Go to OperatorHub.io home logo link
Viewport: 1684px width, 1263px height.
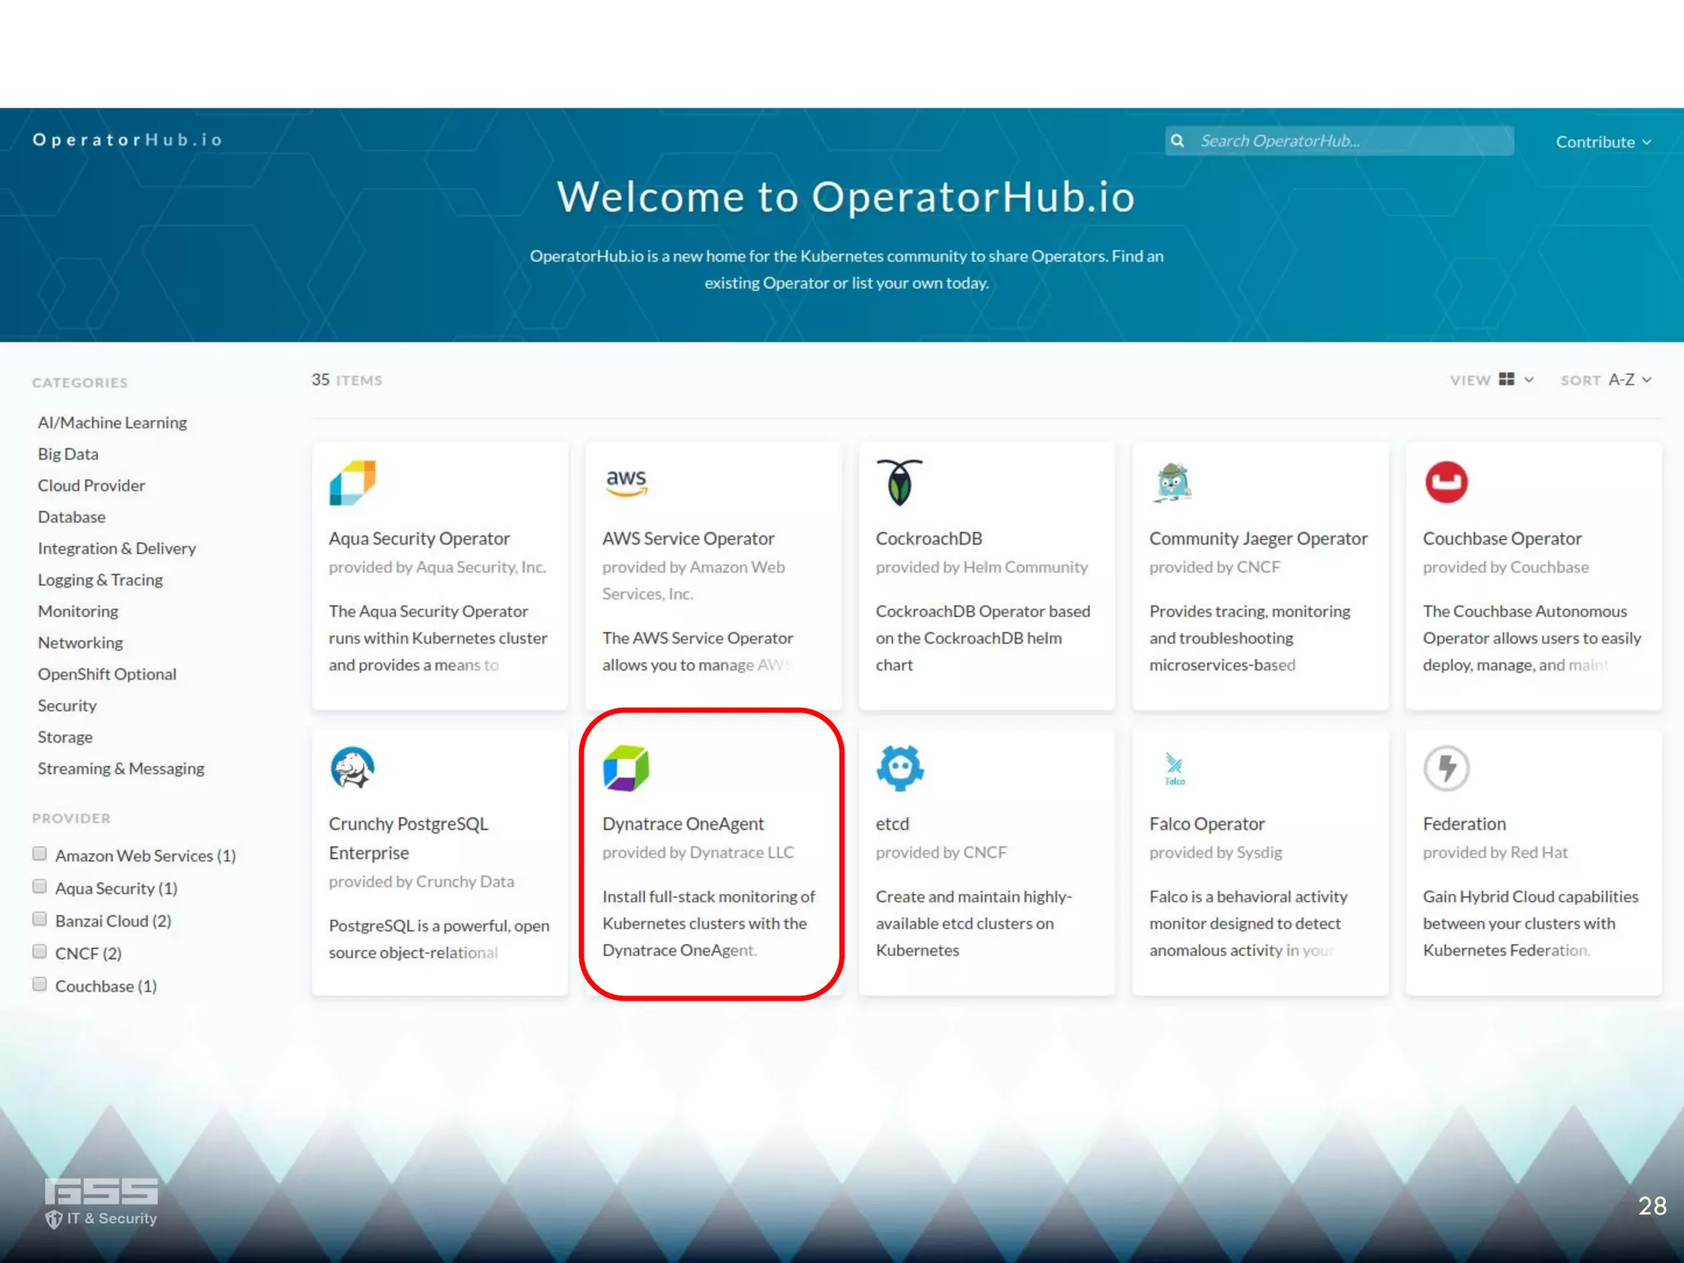127,140
